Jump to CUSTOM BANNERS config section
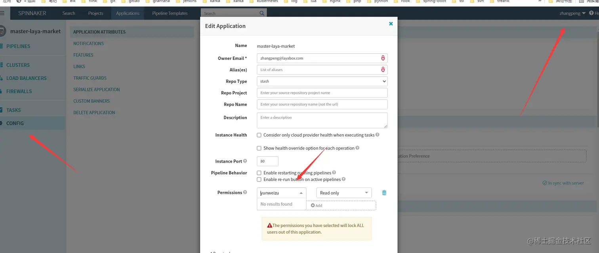This screenshot has width=599, height=253. 92,101
